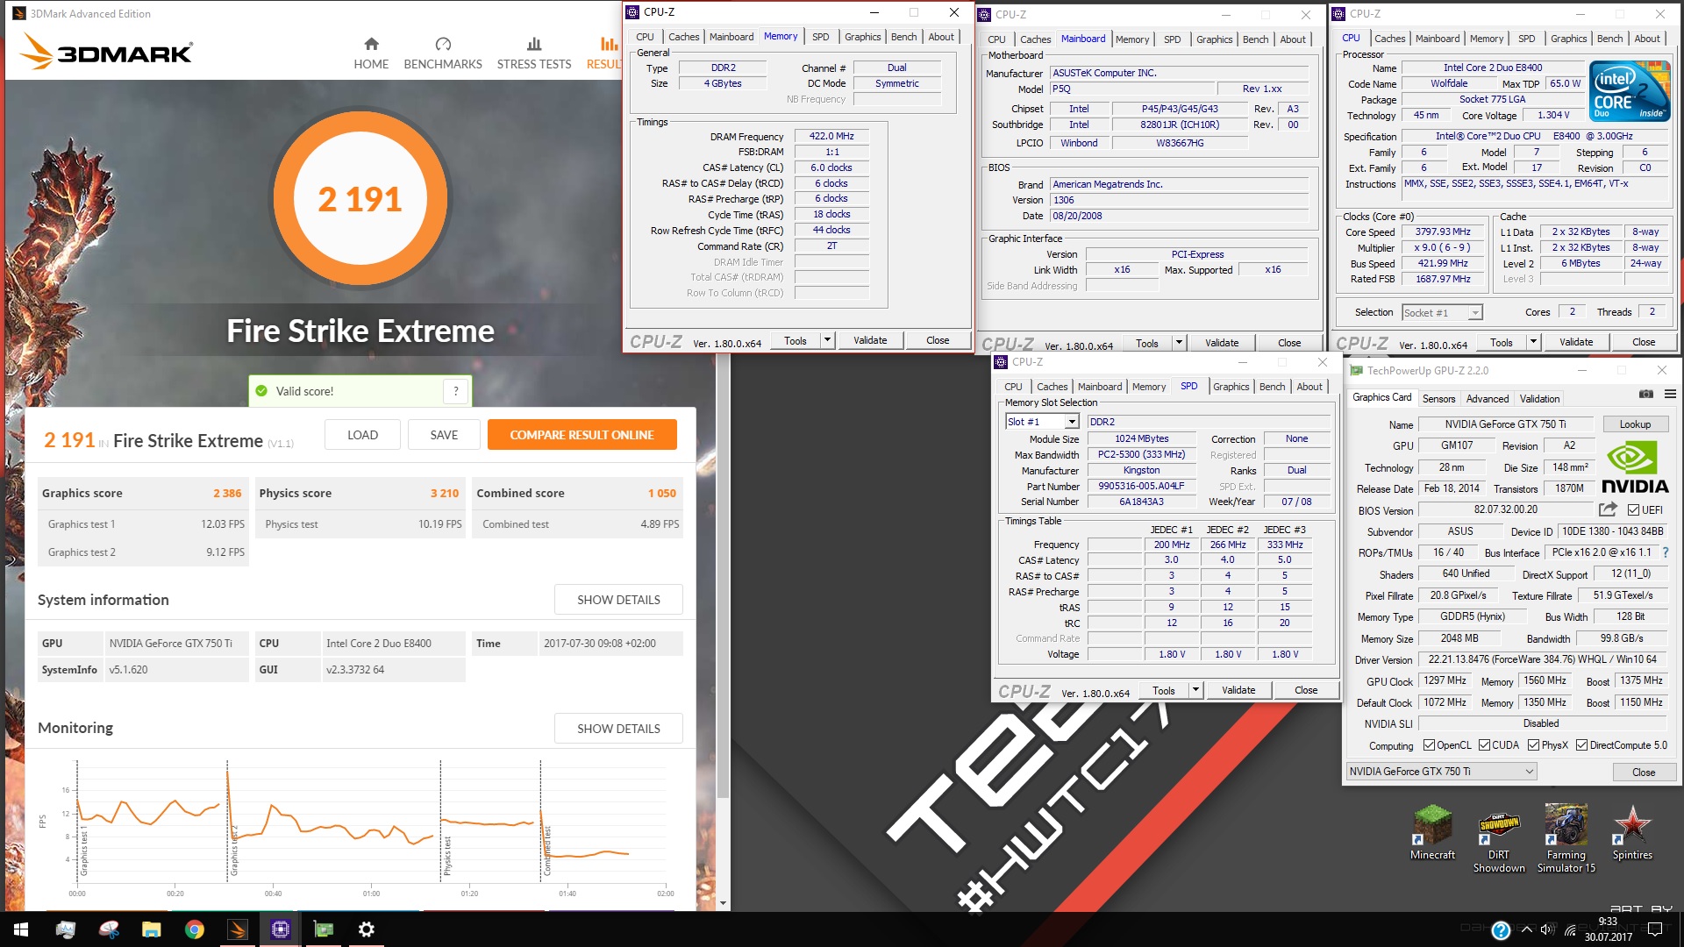Open DiRT Showdown desktop shortcut
1684x947 pixels.
point(1499,839)
